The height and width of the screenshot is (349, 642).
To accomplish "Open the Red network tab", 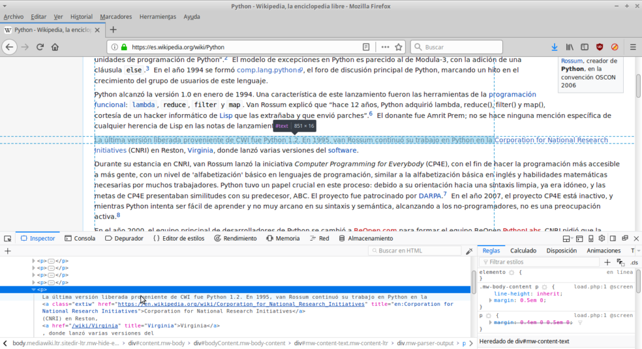I will tap(319, 239).
